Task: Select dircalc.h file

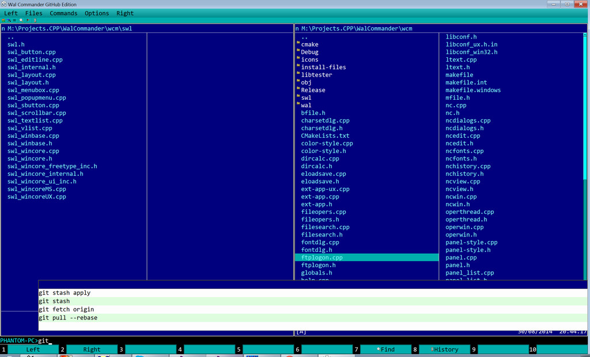Action: (x=316, y=166)
